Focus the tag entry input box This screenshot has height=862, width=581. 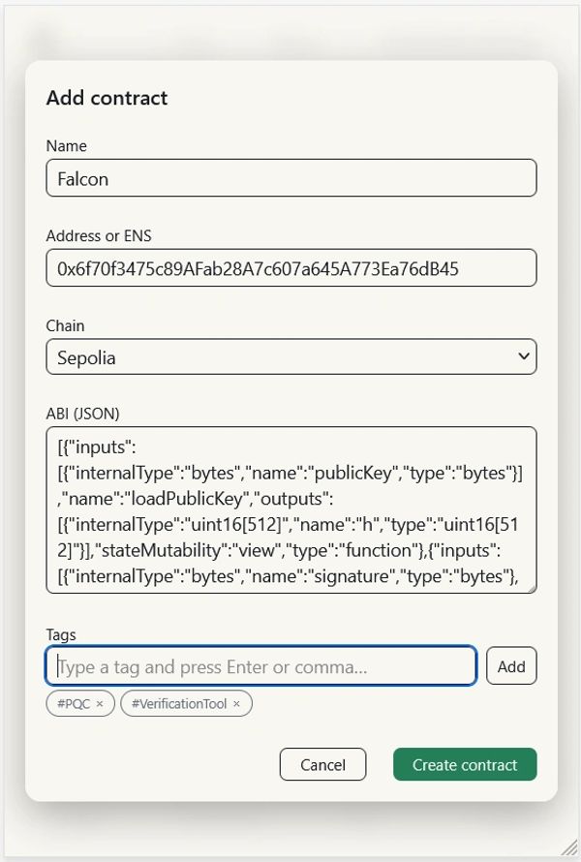click(261, 666)
